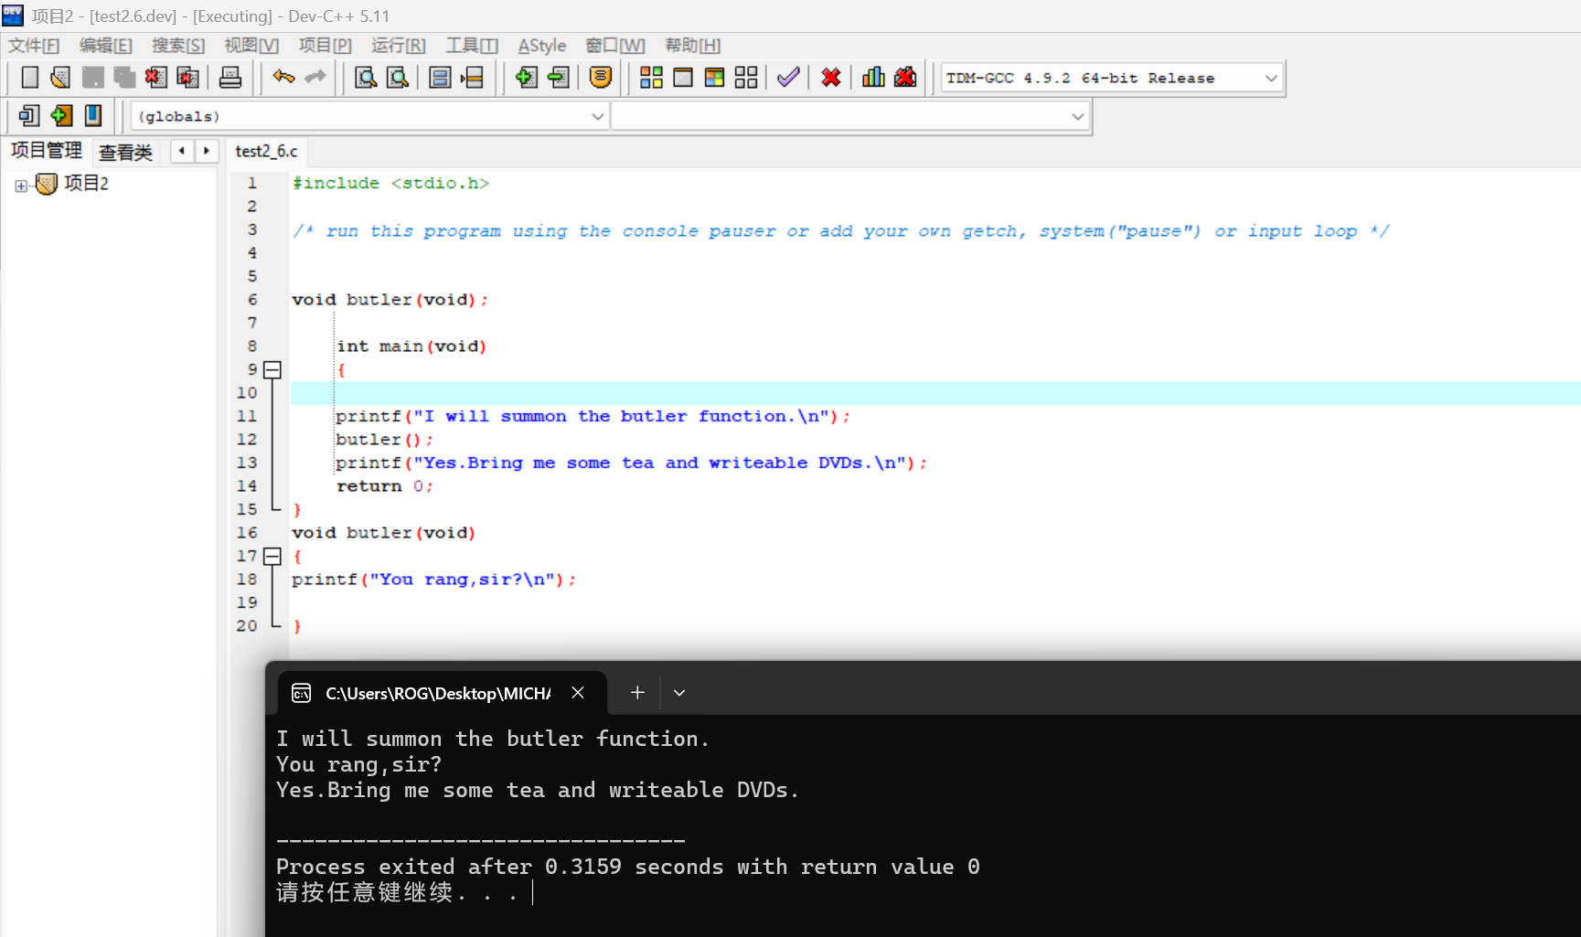Open the 文件[F] menu

point(34,46)
